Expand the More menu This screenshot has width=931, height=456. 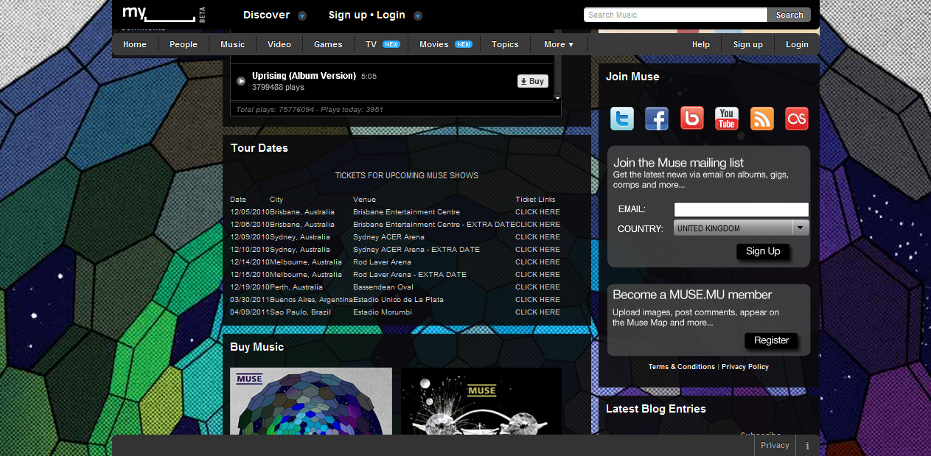(559, 44)
